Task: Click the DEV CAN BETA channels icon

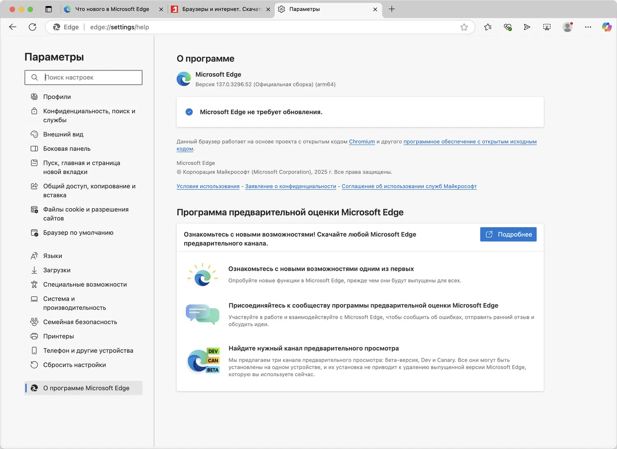Action: click(x=203, y=361)
